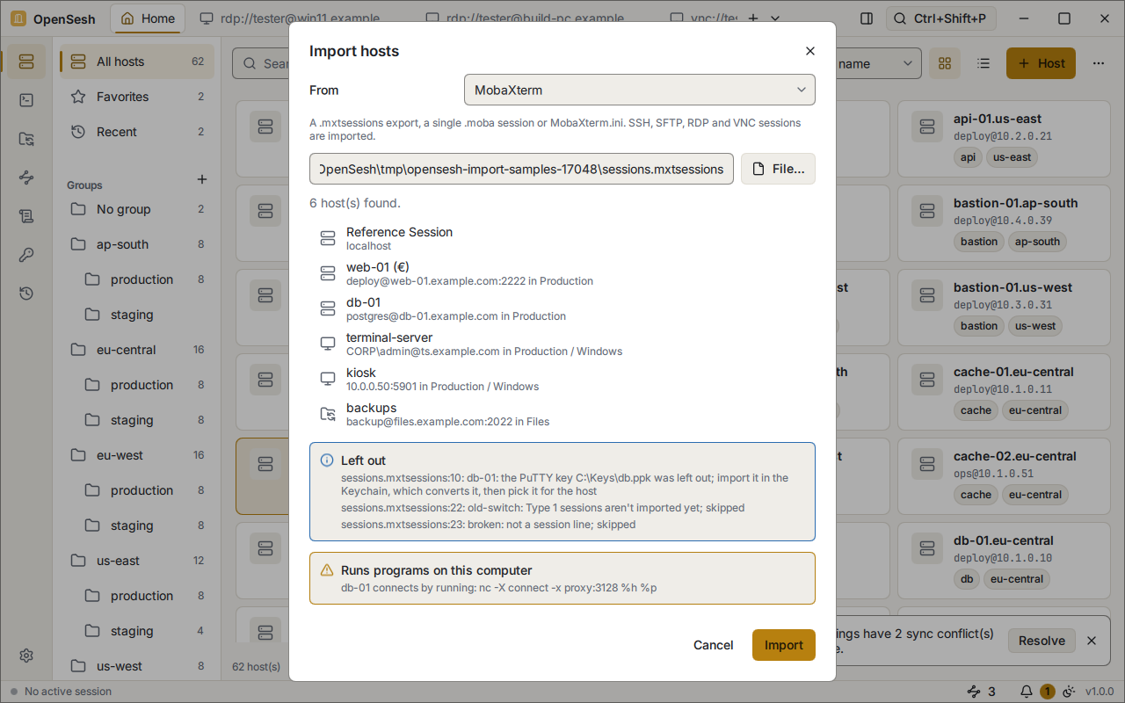
Task: Click the backups entry in import list
Action: [562, 414]
